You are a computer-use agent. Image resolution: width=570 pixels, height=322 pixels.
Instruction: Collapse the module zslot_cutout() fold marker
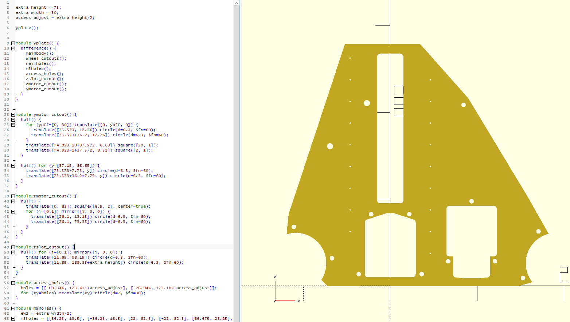pos(13,247)
